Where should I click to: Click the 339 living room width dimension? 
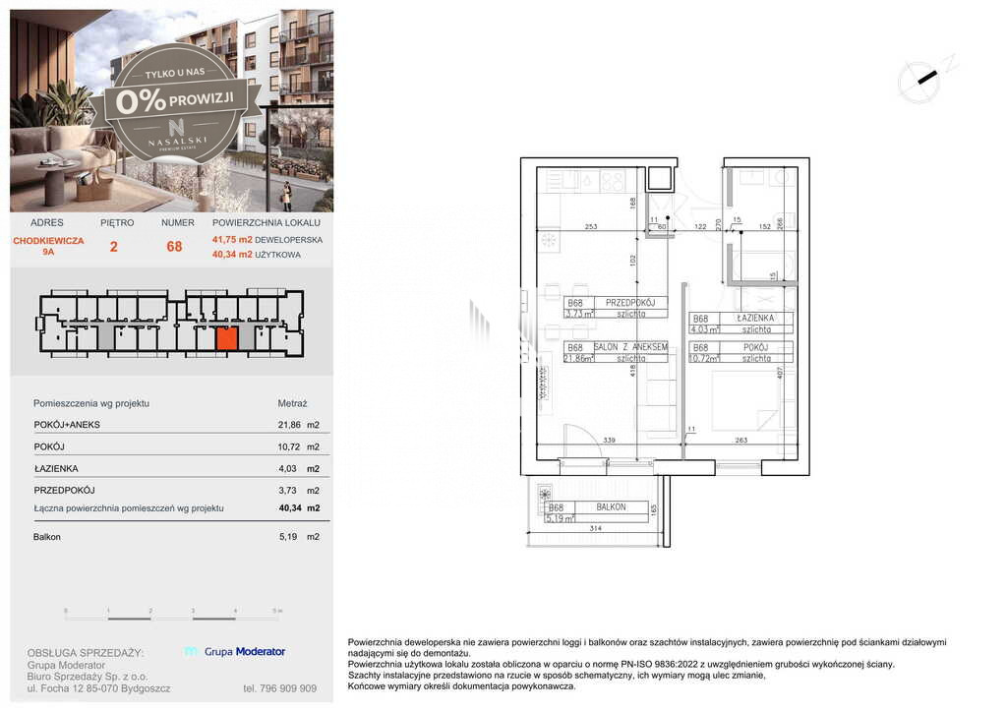click(x=609, y=440)
